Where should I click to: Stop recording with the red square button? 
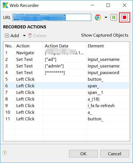coord(124,17)
